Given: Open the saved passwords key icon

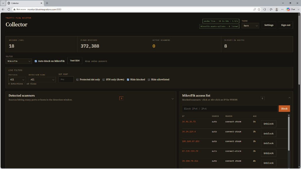Looking at the screenshot, I should point(255,9).
